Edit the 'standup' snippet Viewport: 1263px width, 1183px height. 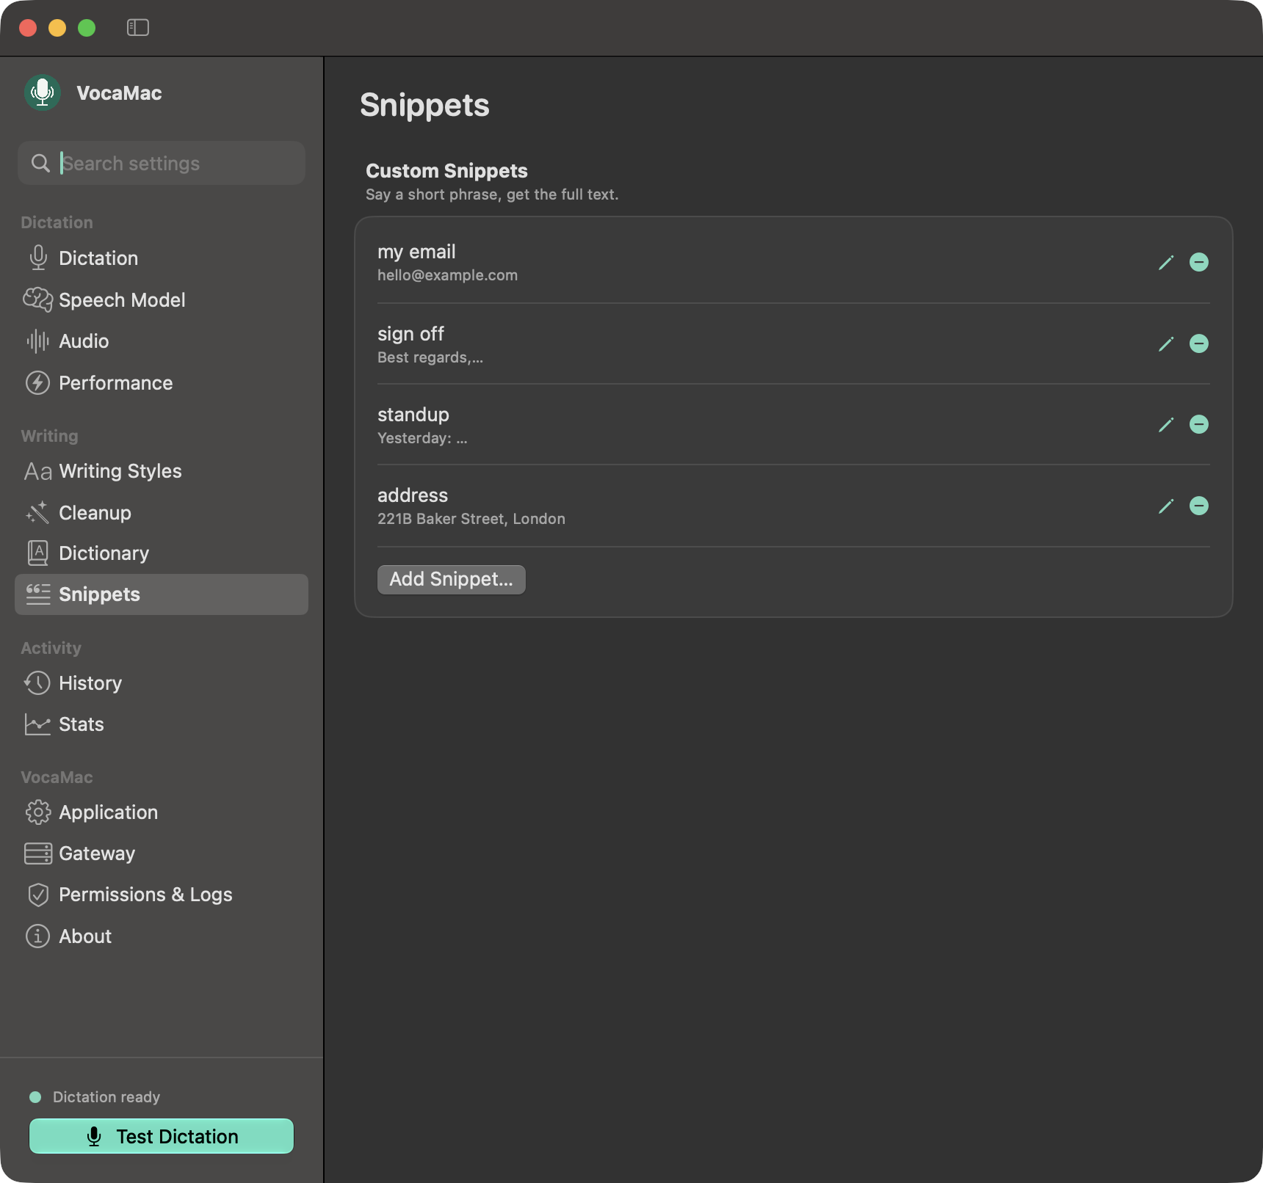click(x=1166, y=425)
